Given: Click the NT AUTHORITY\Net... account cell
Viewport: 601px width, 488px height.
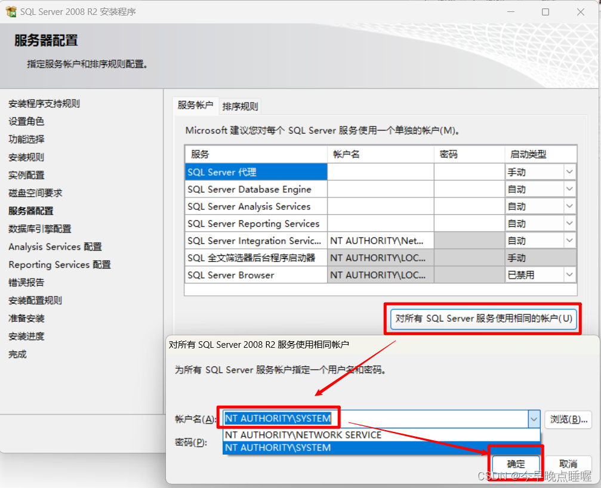Looking at the screenshot, I should 381,240.
